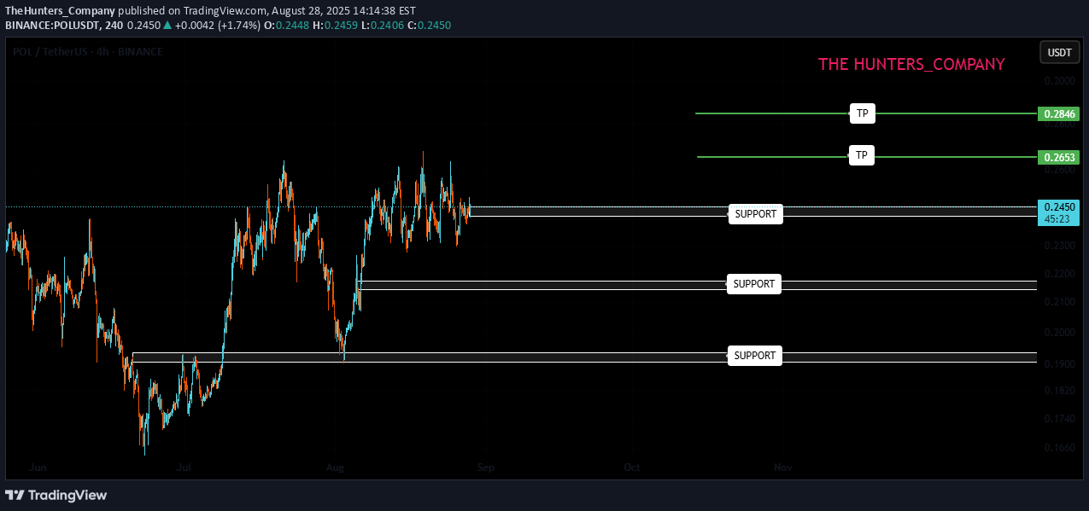Click the Sep label on time axis

[x=485, y=467]
